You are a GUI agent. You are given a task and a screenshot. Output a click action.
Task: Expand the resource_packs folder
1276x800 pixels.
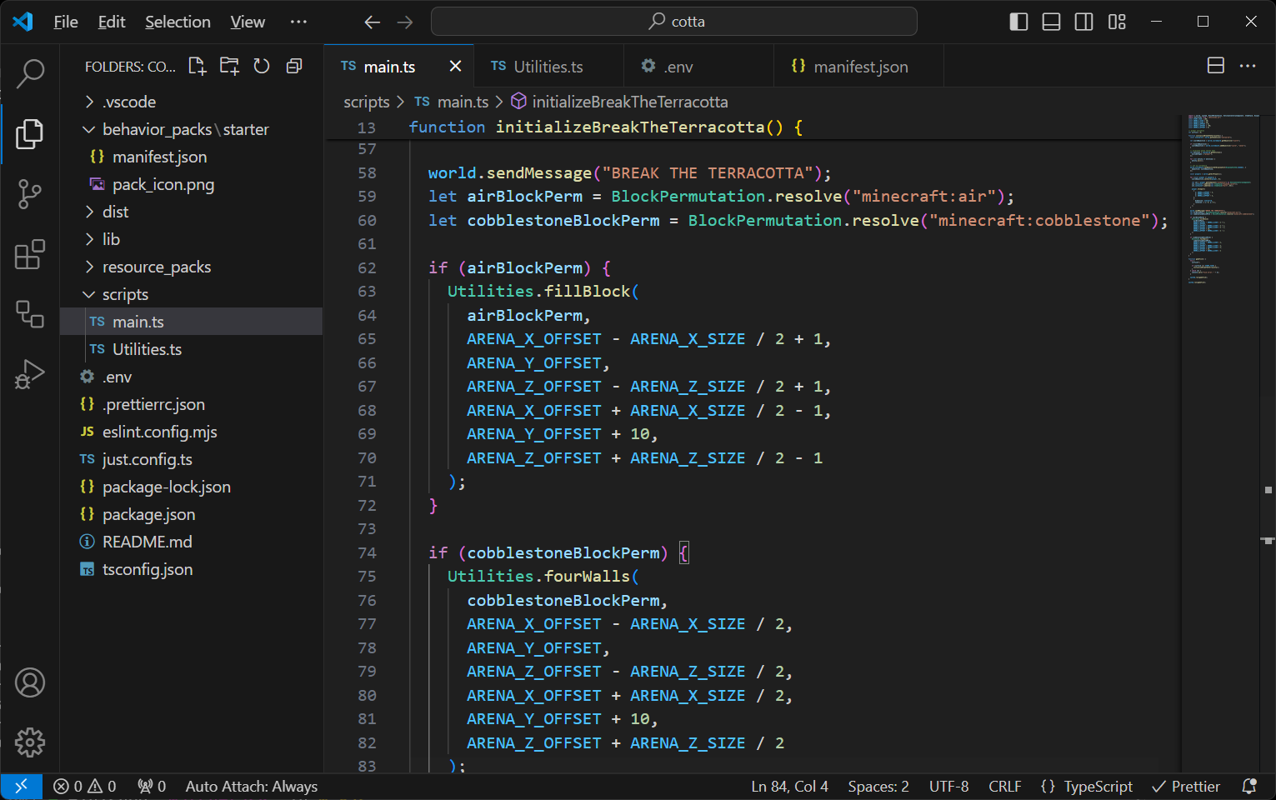[x=156, y=267]
